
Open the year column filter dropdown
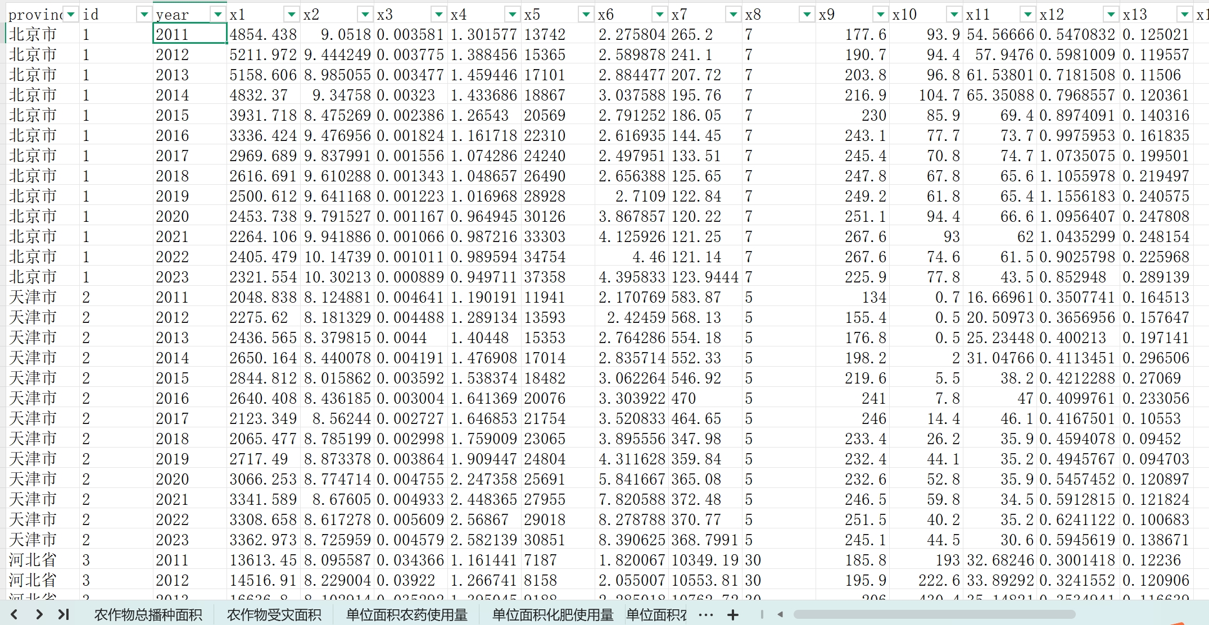pos(218,15)
